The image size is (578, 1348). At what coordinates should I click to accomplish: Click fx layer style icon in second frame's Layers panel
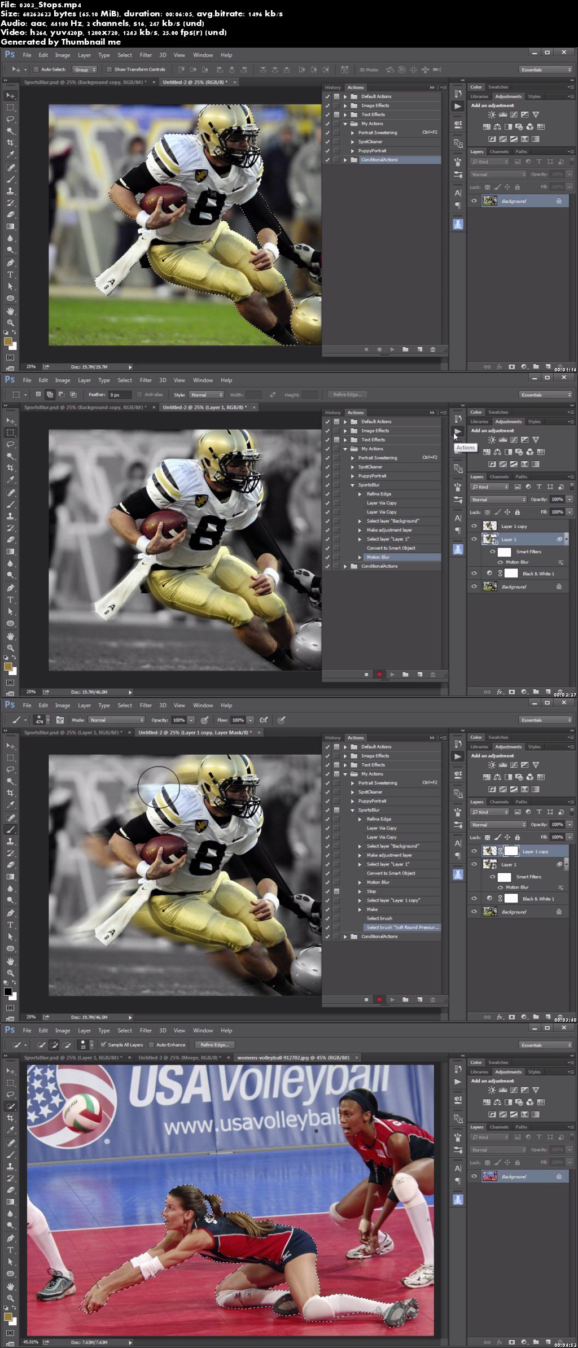pos(499,691)
